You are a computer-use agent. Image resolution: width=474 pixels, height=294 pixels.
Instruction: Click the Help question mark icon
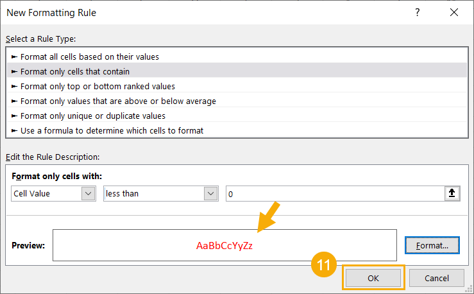(x=418, y=13)
